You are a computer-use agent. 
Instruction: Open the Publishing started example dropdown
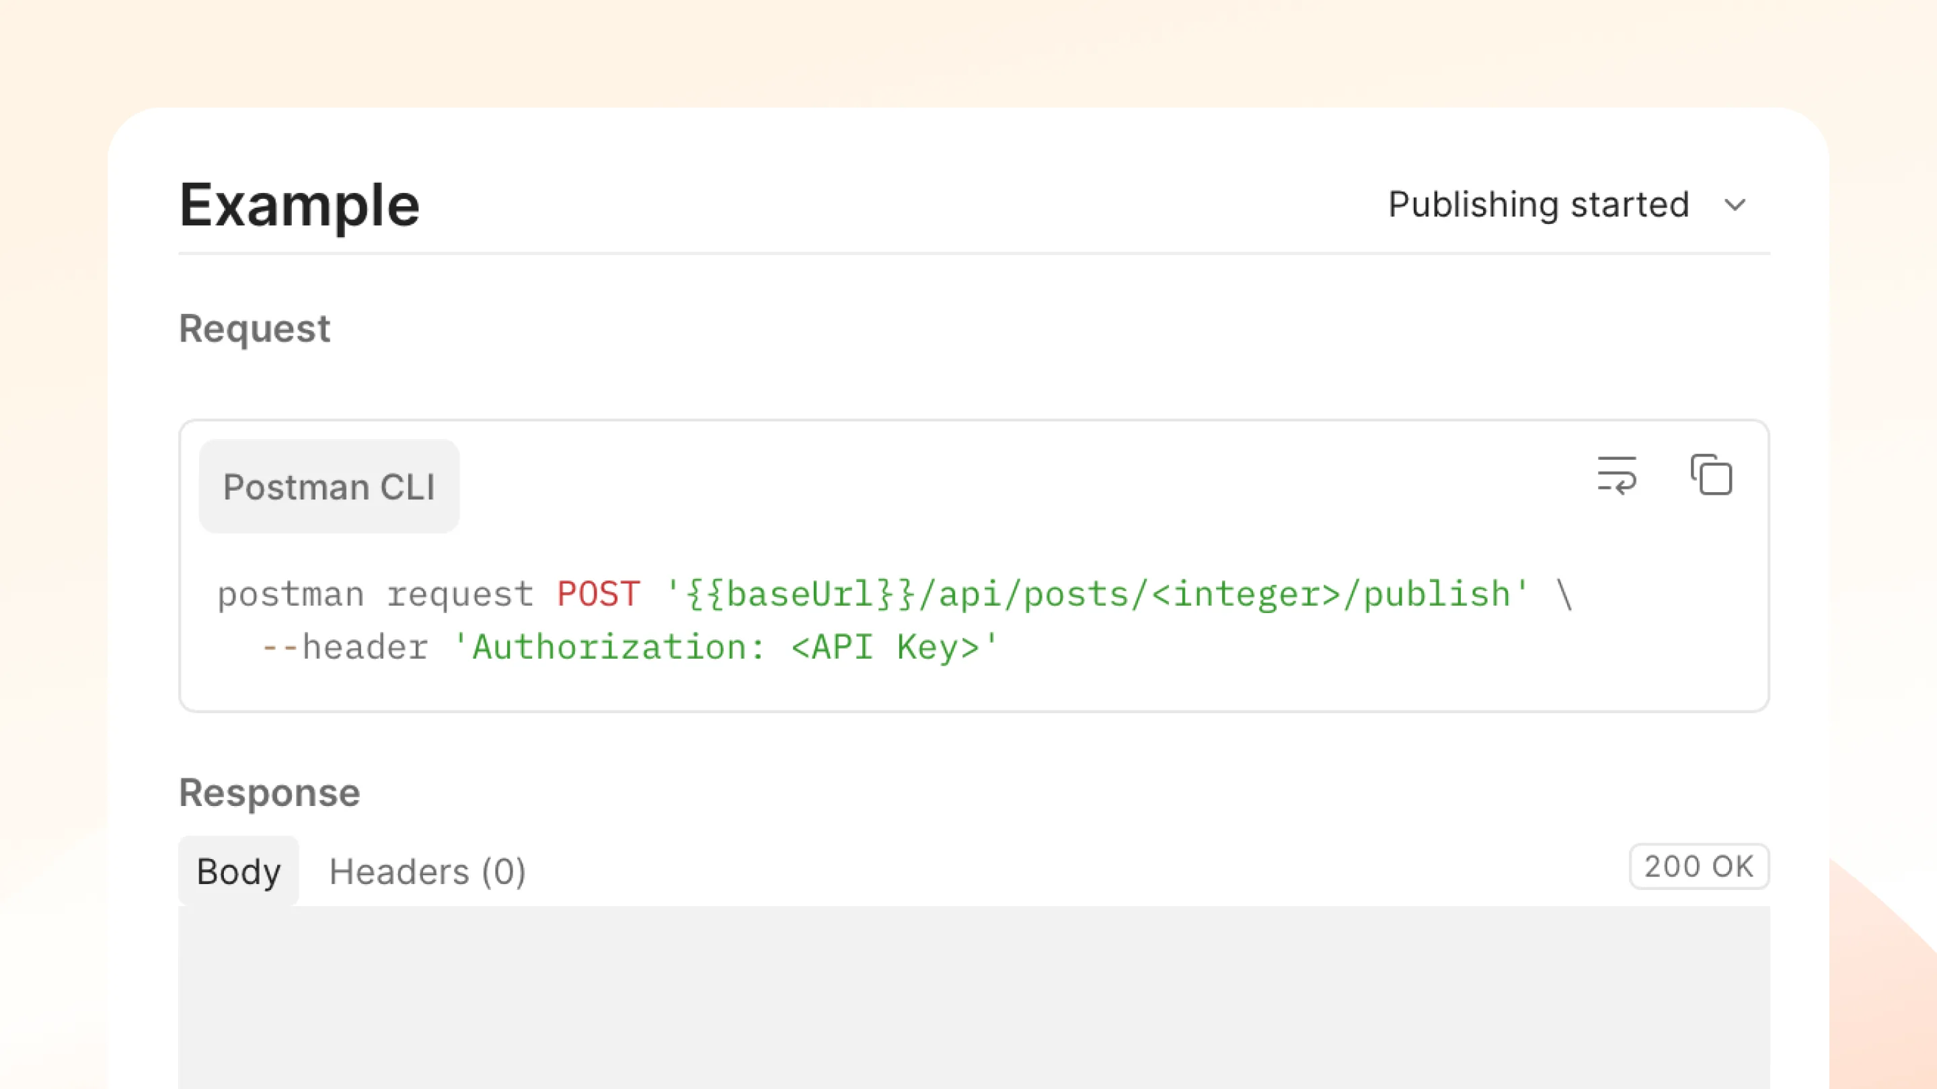pyautogui.click(x=1568, y=204)
